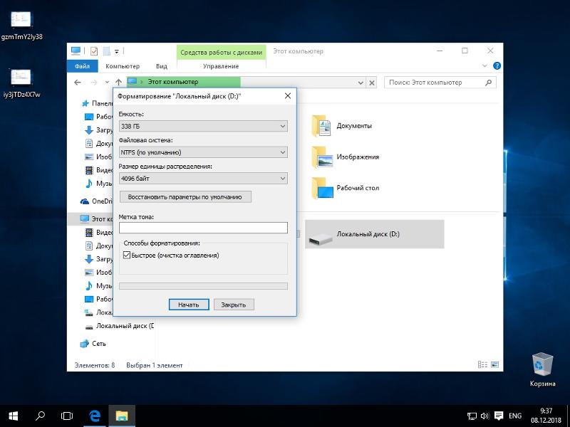
Task: Click into the 'Метка тома' volume label field
Action: pyautogui.click(x=203, y=228)
